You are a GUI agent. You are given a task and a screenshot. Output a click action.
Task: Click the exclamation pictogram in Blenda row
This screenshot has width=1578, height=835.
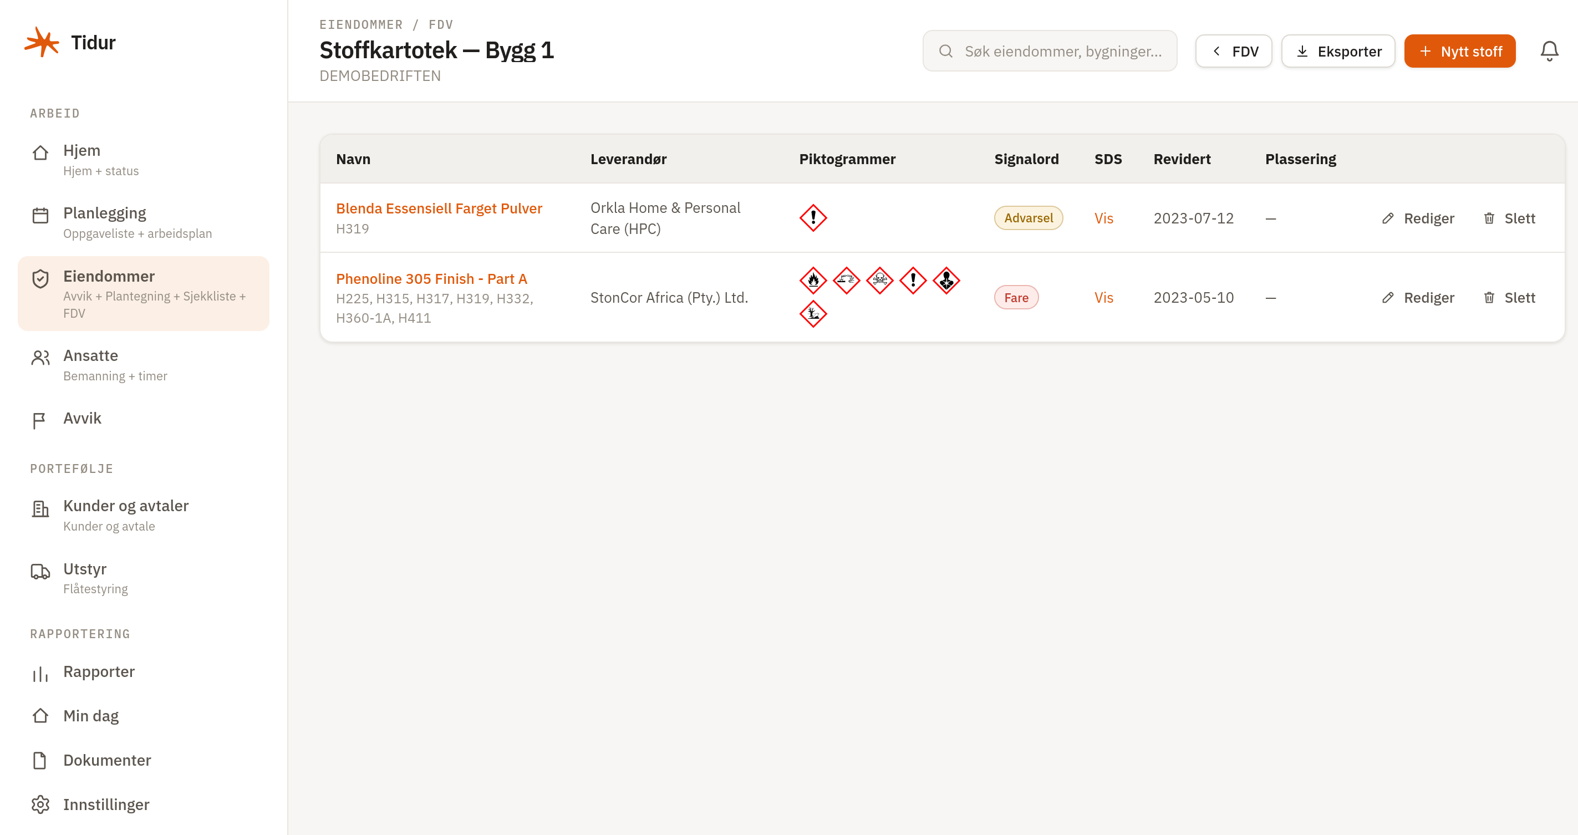[813, 218]
